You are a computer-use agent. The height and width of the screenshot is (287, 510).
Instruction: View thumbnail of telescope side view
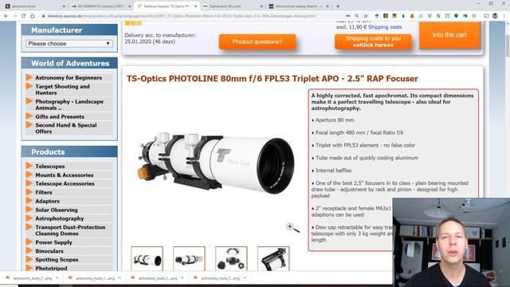tap(189, 258)
